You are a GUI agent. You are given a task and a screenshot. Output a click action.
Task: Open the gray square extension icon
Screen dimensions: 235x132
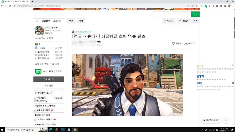[217, 6]
